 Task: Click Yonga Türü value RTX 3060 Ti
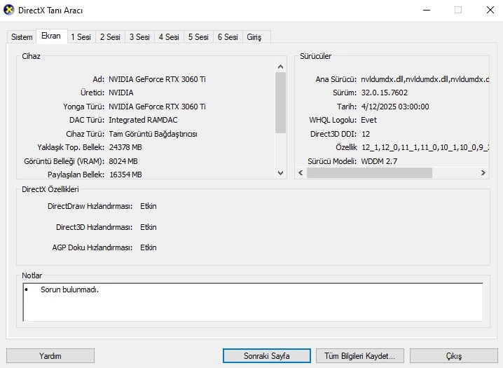pos(157,107)
